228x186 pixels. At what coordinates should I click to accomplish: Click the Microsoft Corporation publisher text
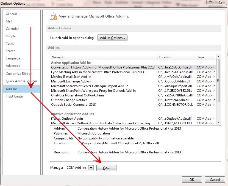[x=94, y=133]
